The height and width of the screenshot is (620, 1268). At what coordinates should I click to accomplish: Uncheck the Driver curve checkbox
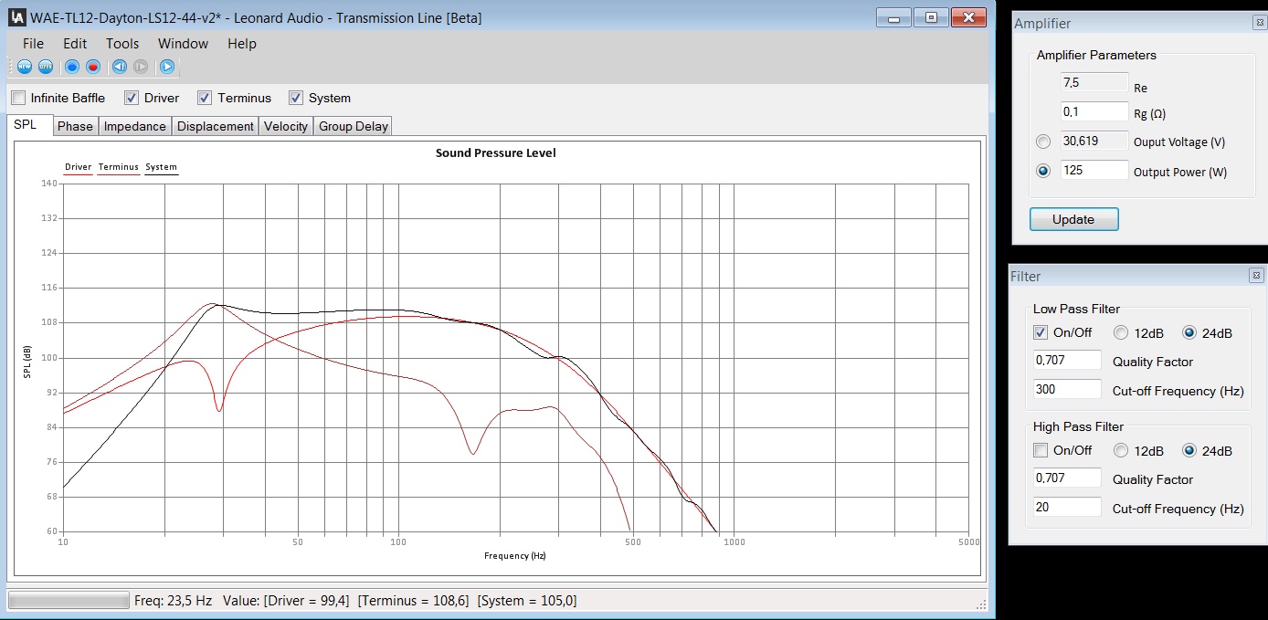[x=132, y=98]
